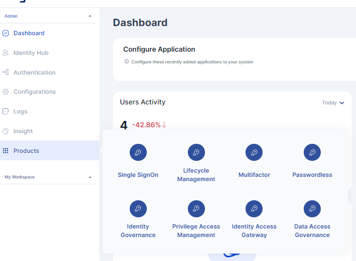Open Lifecycle Management product icon
Image resolution: width=356 pixels, height=261 pixels.
[x=196, y=153]
